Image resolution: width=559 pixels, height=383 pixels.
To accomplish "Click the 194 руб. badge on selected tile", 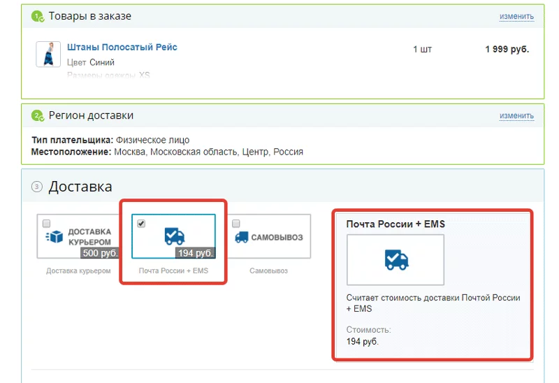I will [x=196, y=253].
